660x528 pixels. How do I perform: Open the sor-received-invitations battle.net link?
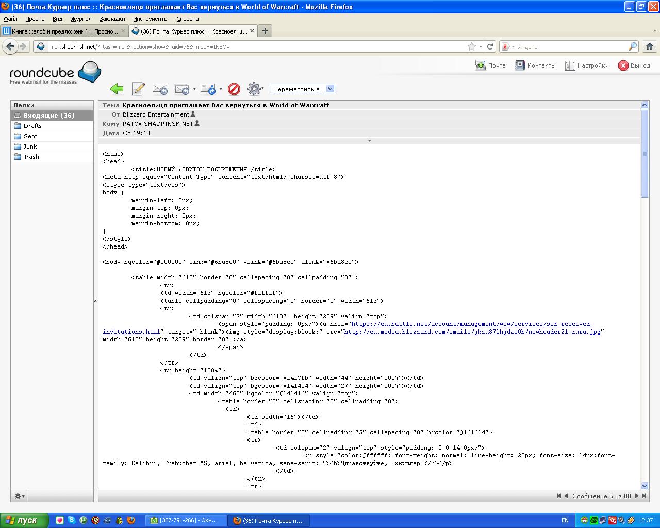coord(348,328)
